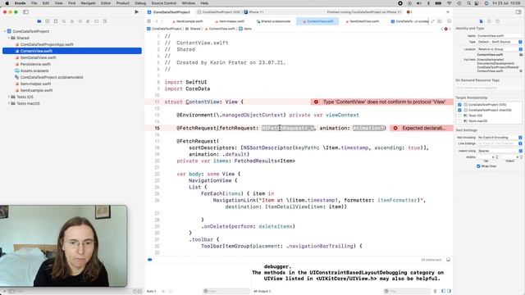Show the History inspector icon
Viewport: 525px width, 295px height.
(489, 21)
